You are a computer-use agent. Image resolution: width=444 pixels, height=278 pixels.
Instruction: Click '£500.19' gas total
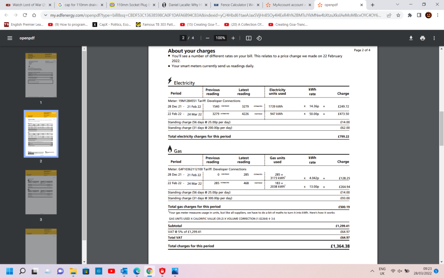[x=344, y=207]
